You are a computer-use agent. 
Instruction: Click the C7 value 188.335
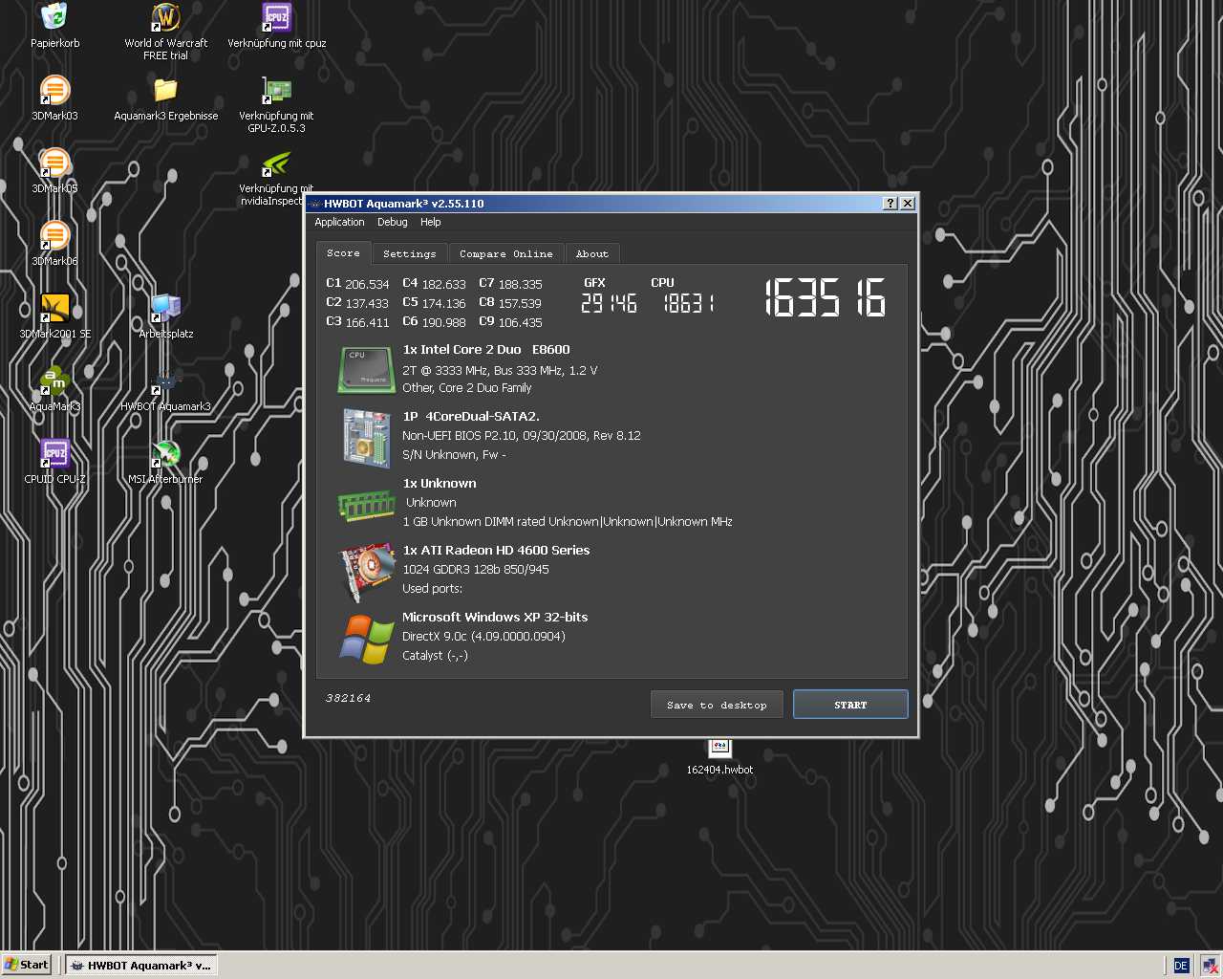520,285
